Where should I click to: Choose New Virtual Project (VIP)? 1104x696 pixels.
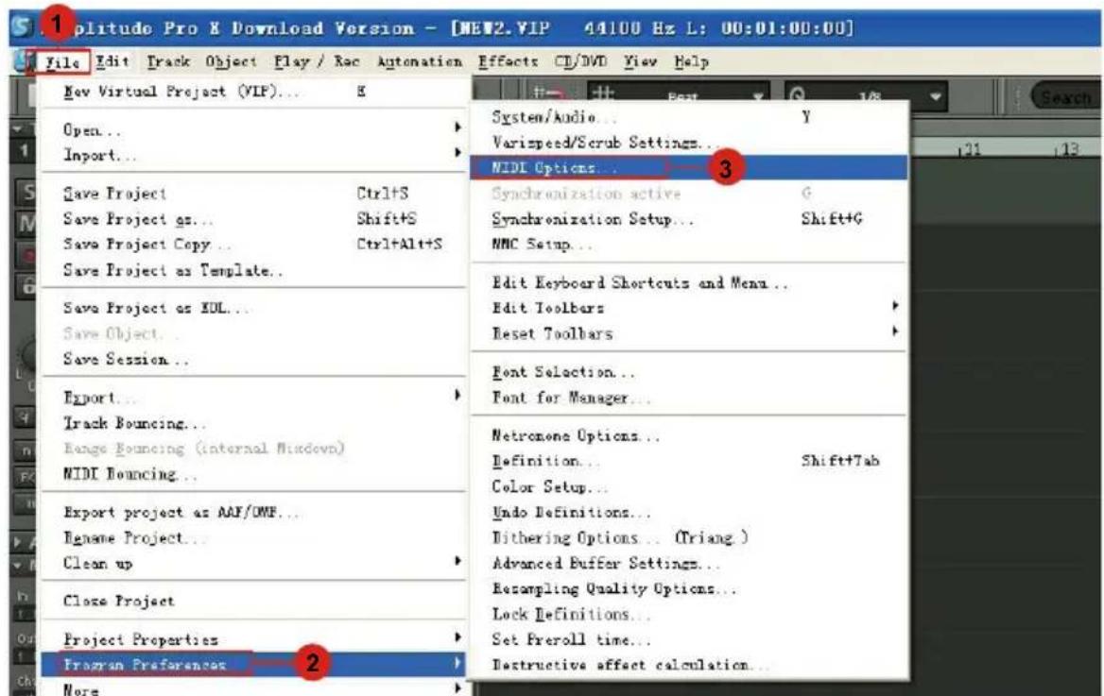click(253, 92)
